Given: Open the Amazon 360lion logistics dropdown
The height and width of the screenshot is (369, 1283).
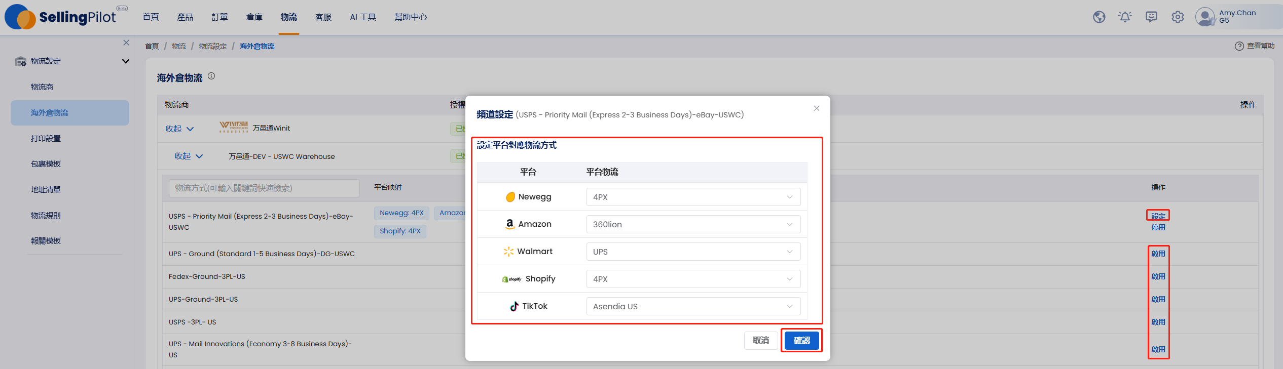Looking at the screenshot, I should point(693,224).
